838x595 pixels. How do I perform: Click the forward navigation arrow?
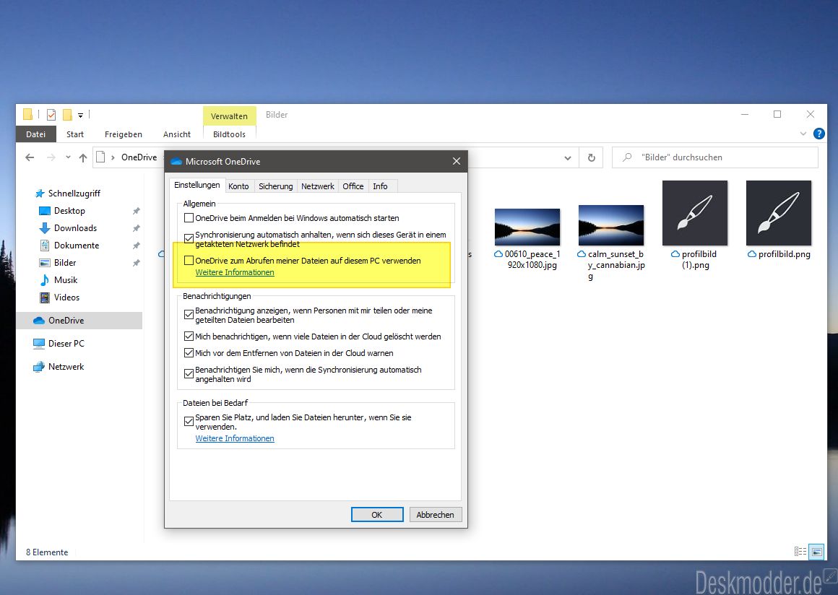(x=51, y=157)
